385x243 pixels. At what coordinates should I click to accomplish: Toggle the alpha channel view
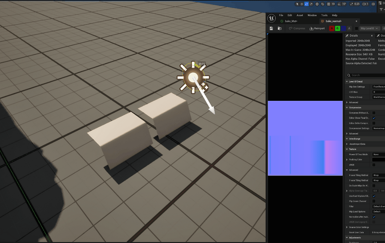click(349, 29)
